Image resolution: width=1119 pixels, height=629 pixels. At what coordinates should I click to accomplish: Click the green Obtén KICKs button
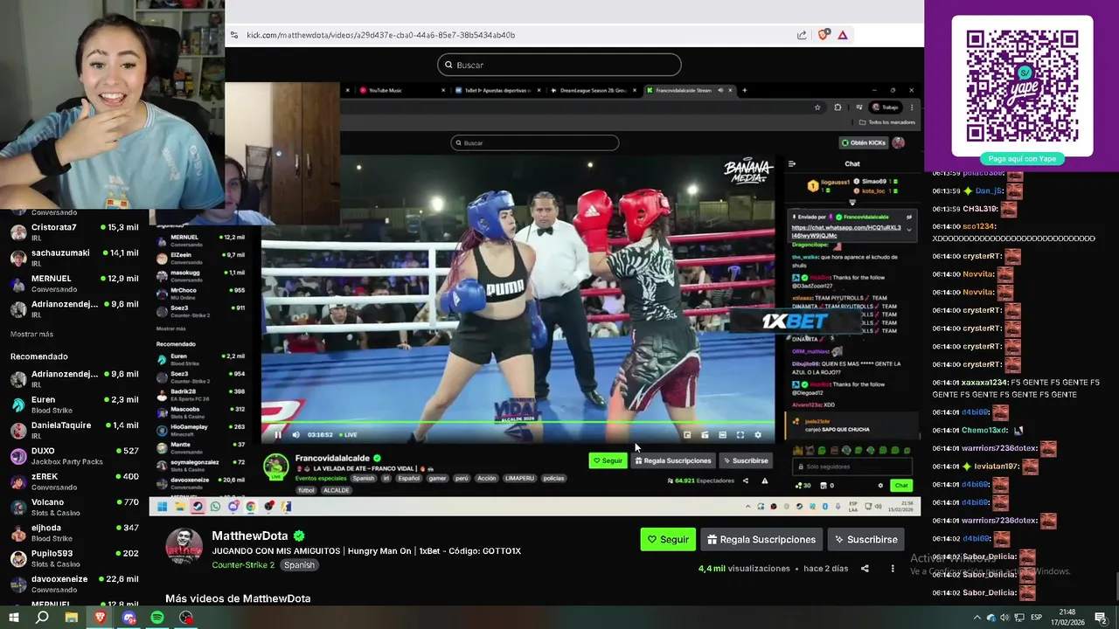click(864, 142)
